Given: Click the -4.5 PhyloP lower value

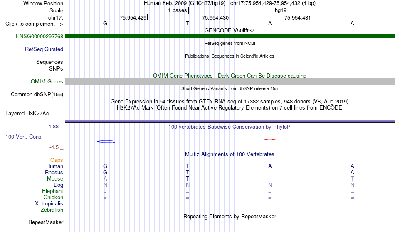Looking at the screenshot, I should (x=54, y=147).
